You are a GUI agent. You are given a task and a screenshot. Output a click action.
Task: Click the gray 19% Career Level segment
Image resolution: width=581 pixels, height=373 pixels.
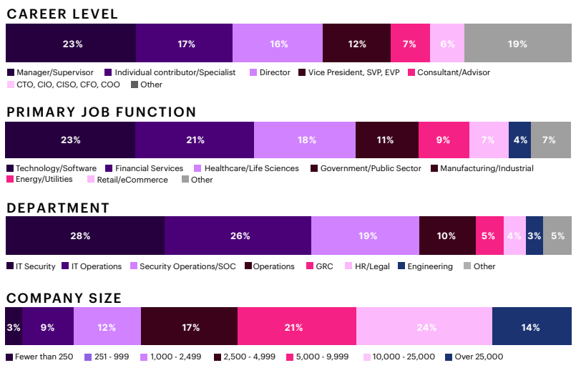[517, 44]
